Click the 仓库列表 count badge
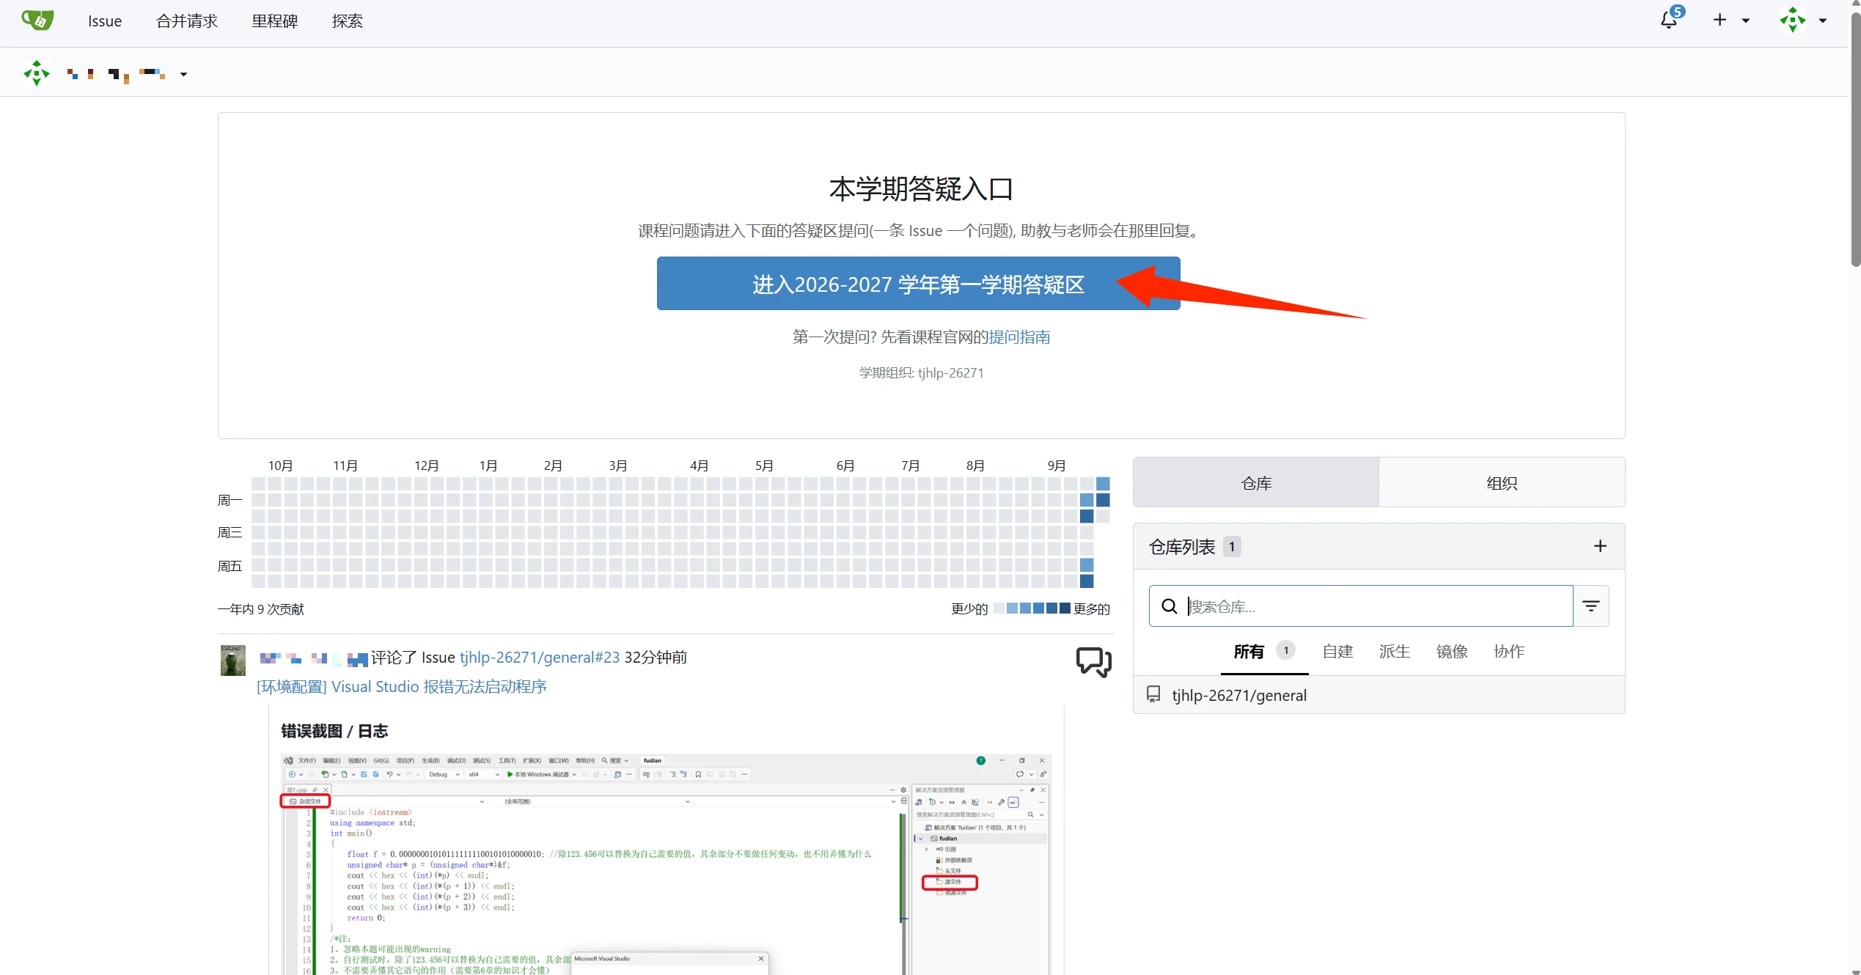This screenshot has width=1861, height=975. [x=1232, y=546]
